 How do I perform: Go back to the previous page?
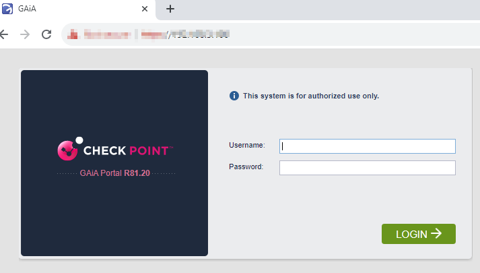[4, 34]
